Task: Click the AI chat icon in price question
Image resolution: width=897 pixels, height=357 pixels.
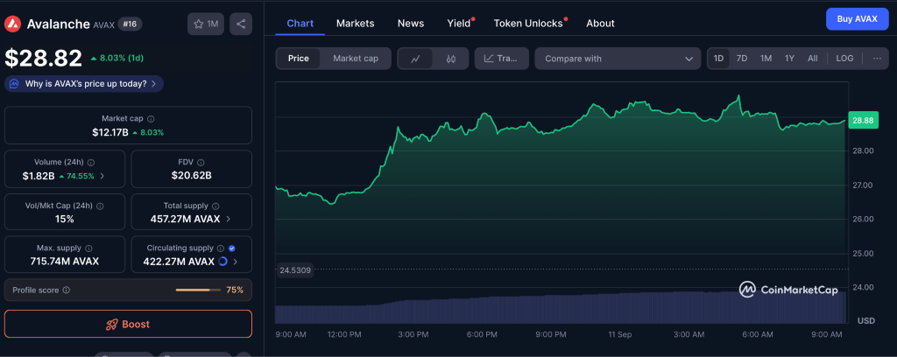Action: click(16, 84)
